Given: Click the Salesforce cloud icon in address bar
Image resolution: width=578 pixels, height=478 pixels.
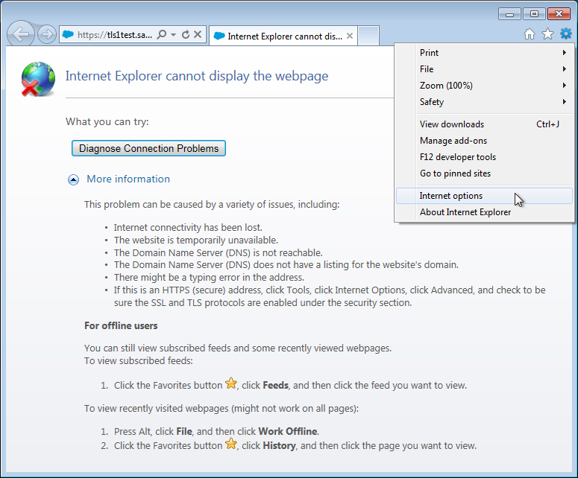Looking at the screenshot, I should pos(68,34).
